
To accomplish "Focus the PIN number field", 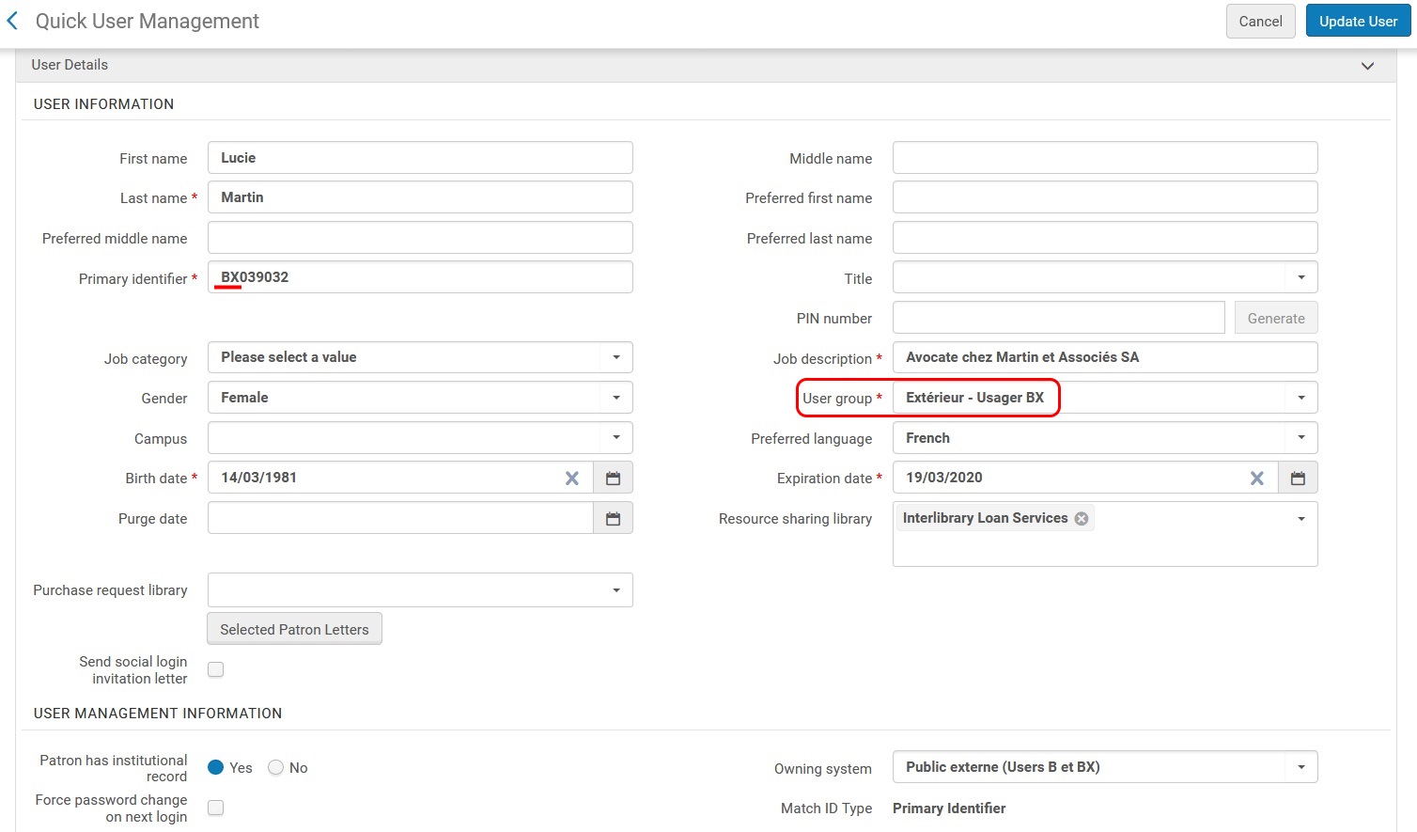I will (x=1058, y=318).
